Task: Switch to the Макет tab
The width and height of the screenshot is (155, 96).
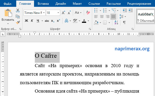Action: [77, 4]
